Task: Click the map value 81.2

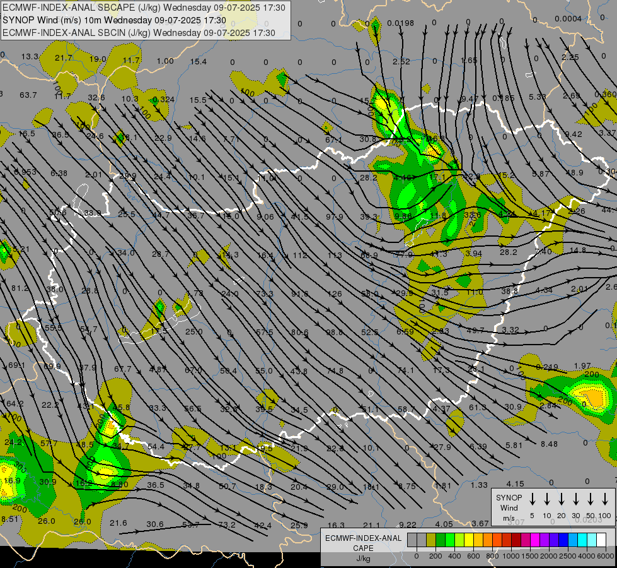Action: click(x=20, y=288)
